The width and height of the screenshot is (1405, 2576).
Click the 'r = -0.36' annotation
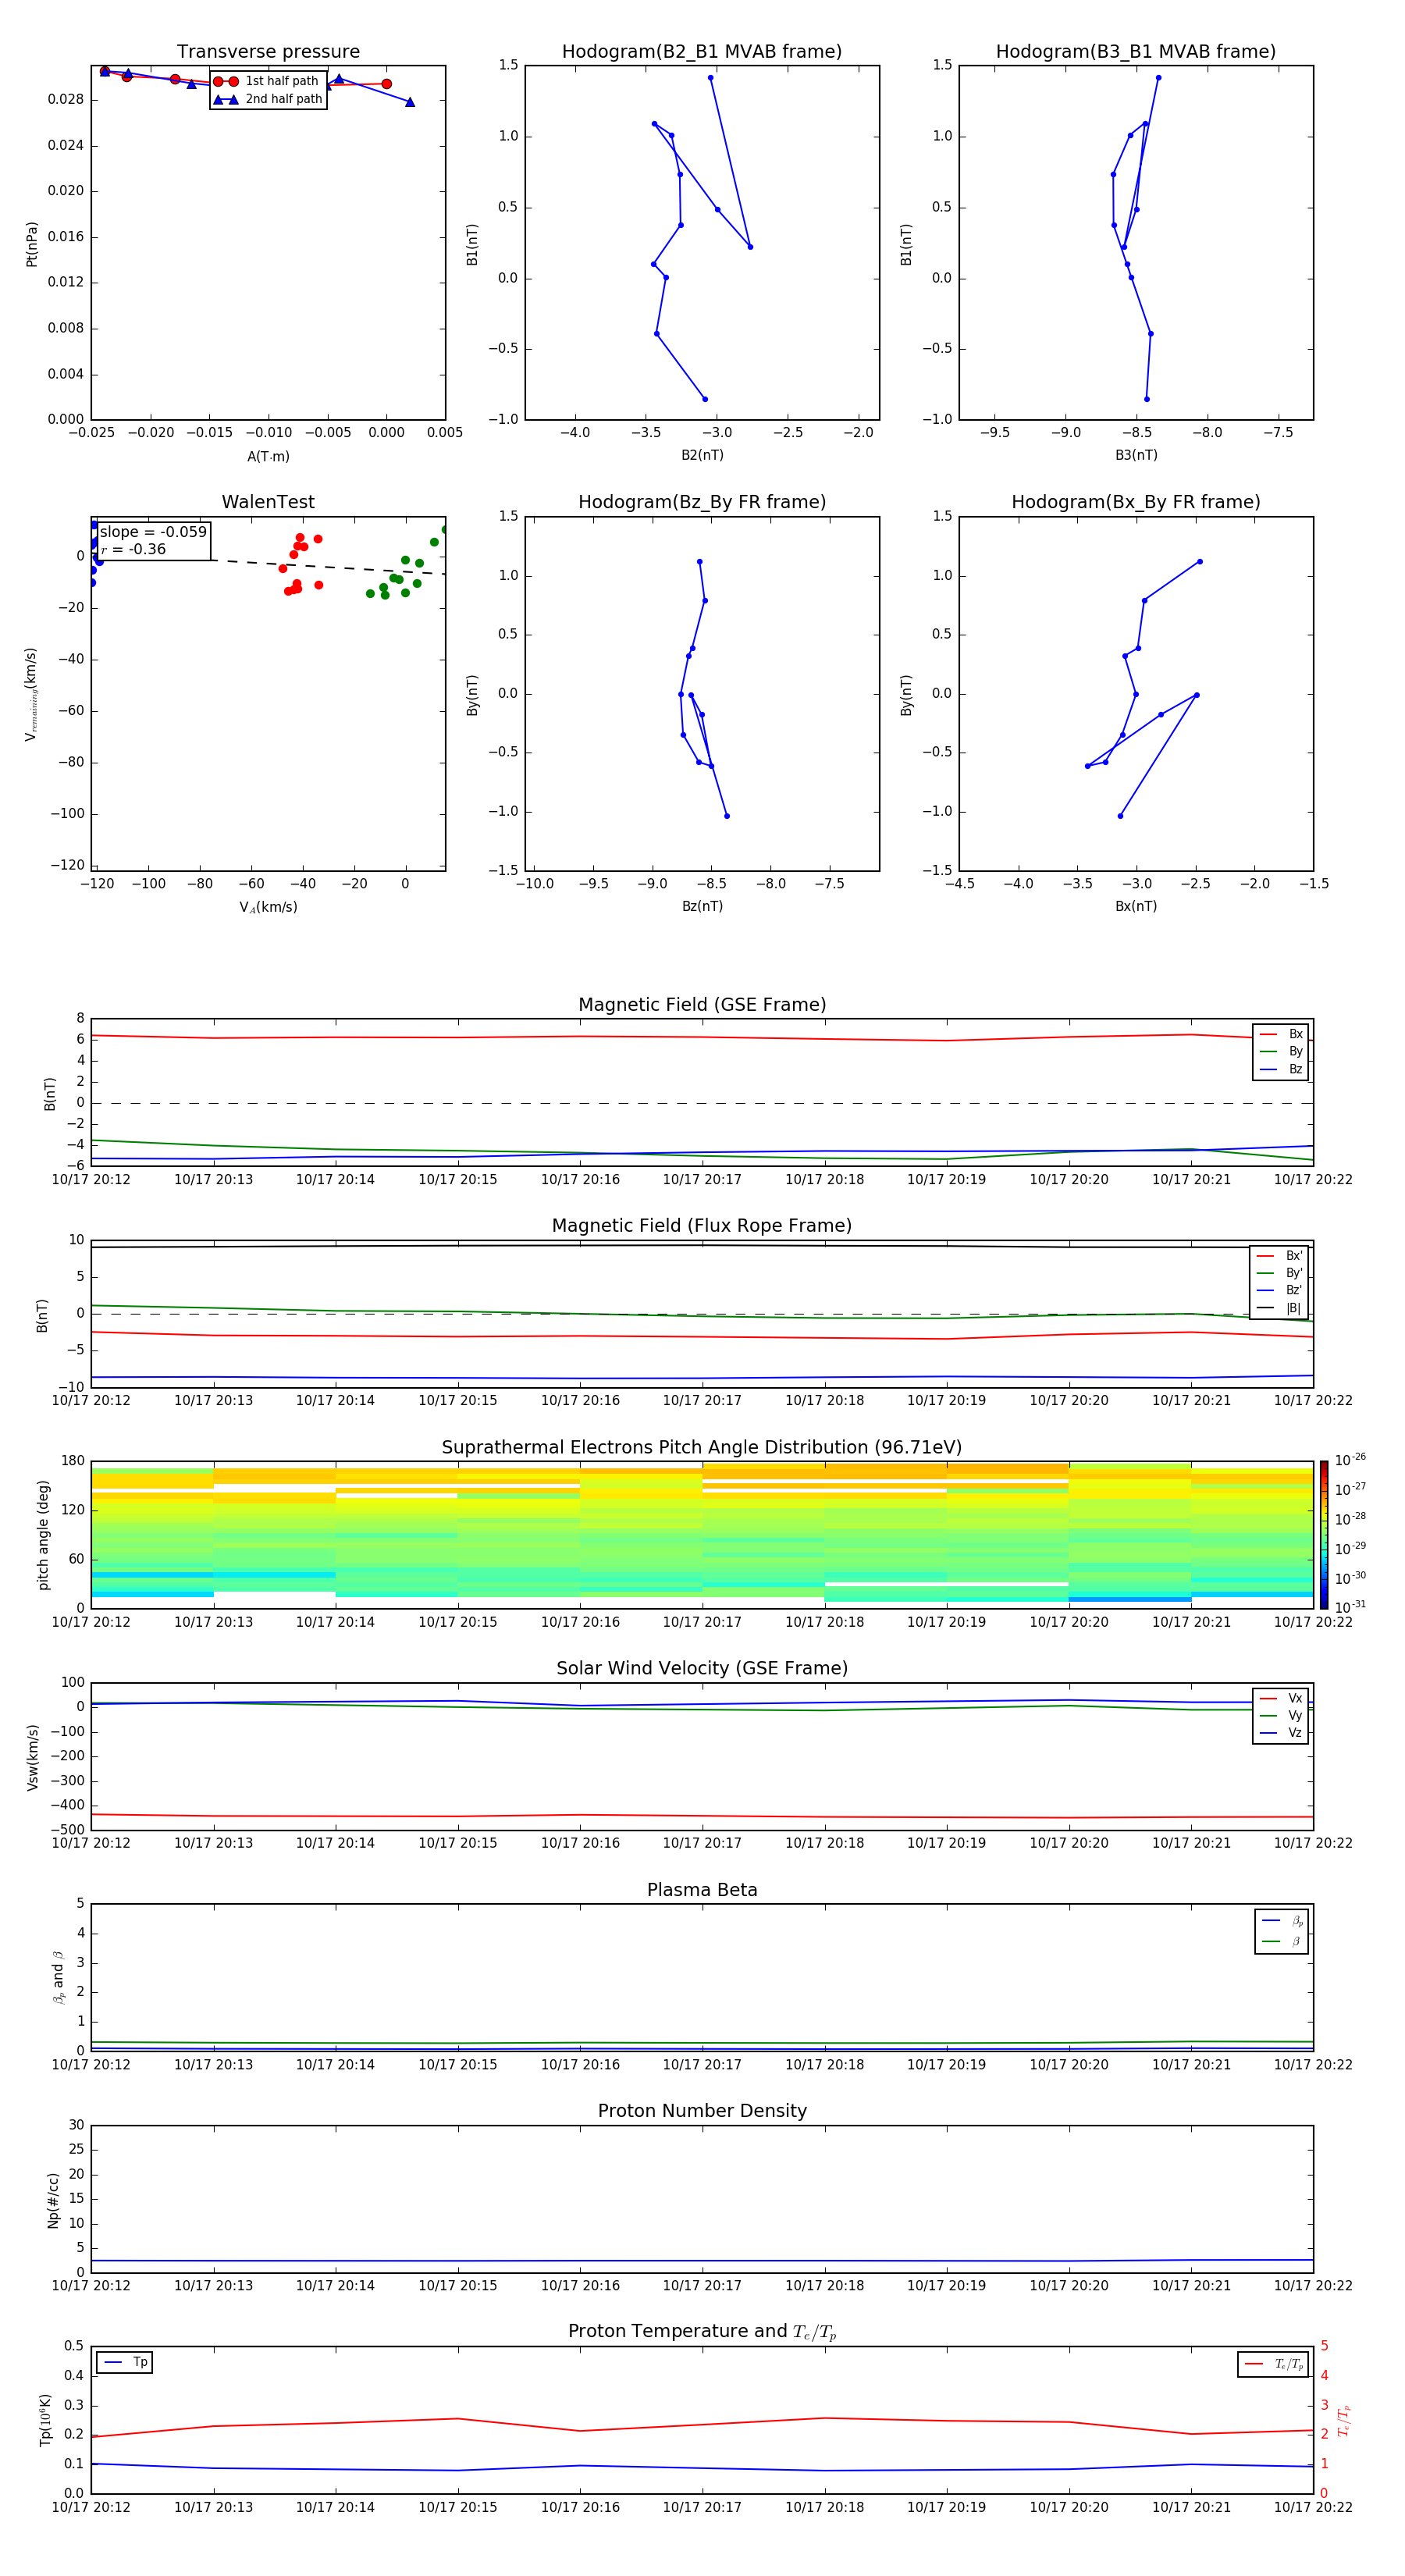[133, 549]
